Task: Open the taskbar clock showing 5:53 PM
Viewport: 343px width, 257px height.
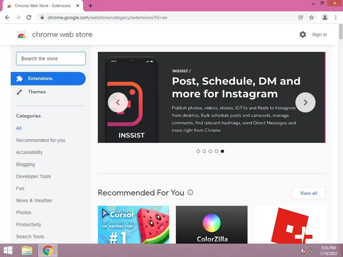Action: coord(329,251)
